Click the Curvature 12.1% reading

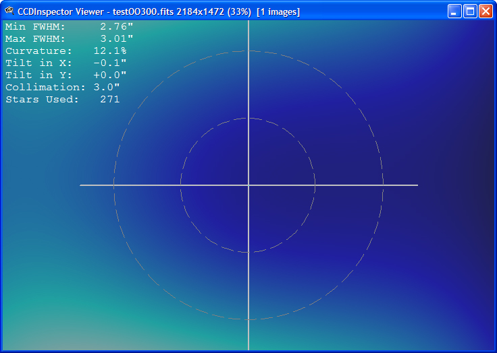[x=66, y=51]
